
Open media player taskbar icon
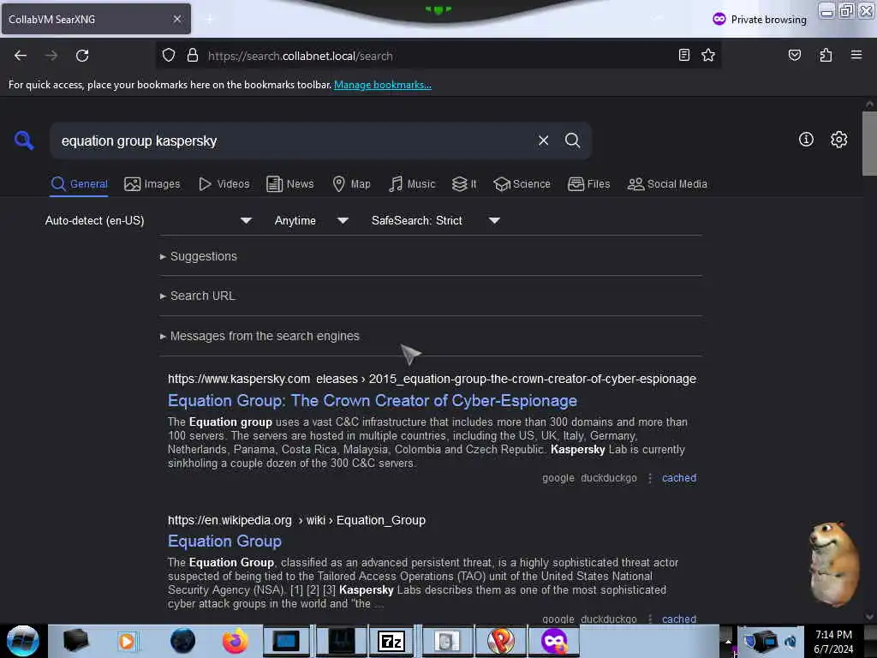click(x=127, y=641)
